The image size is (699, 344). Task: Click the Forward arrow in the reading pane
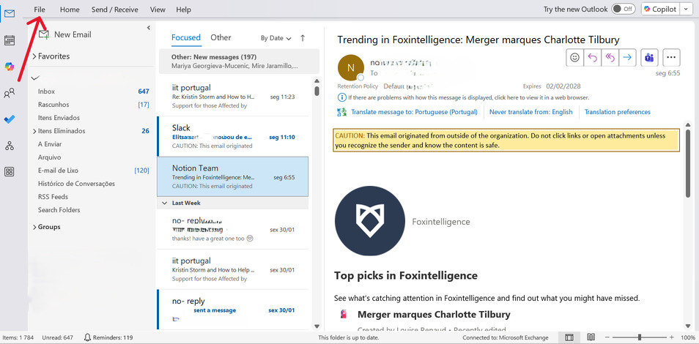pos(626,57)
